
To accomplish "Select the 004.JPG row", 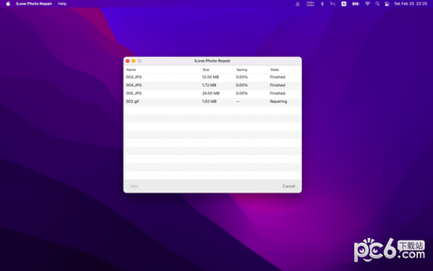I will [212, 85].
